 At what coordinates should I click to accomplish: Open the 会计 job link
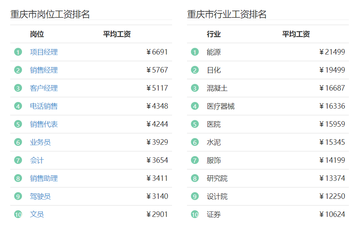coord(37,160)
